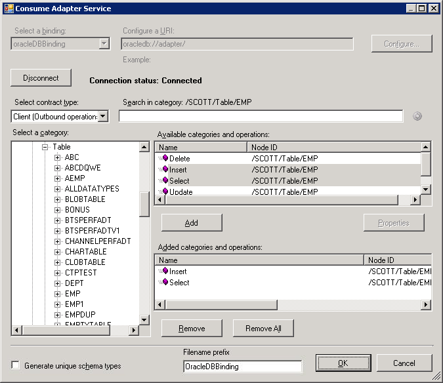
Task: Expand the ABCDQWE table node
Action: pos(57,168)
